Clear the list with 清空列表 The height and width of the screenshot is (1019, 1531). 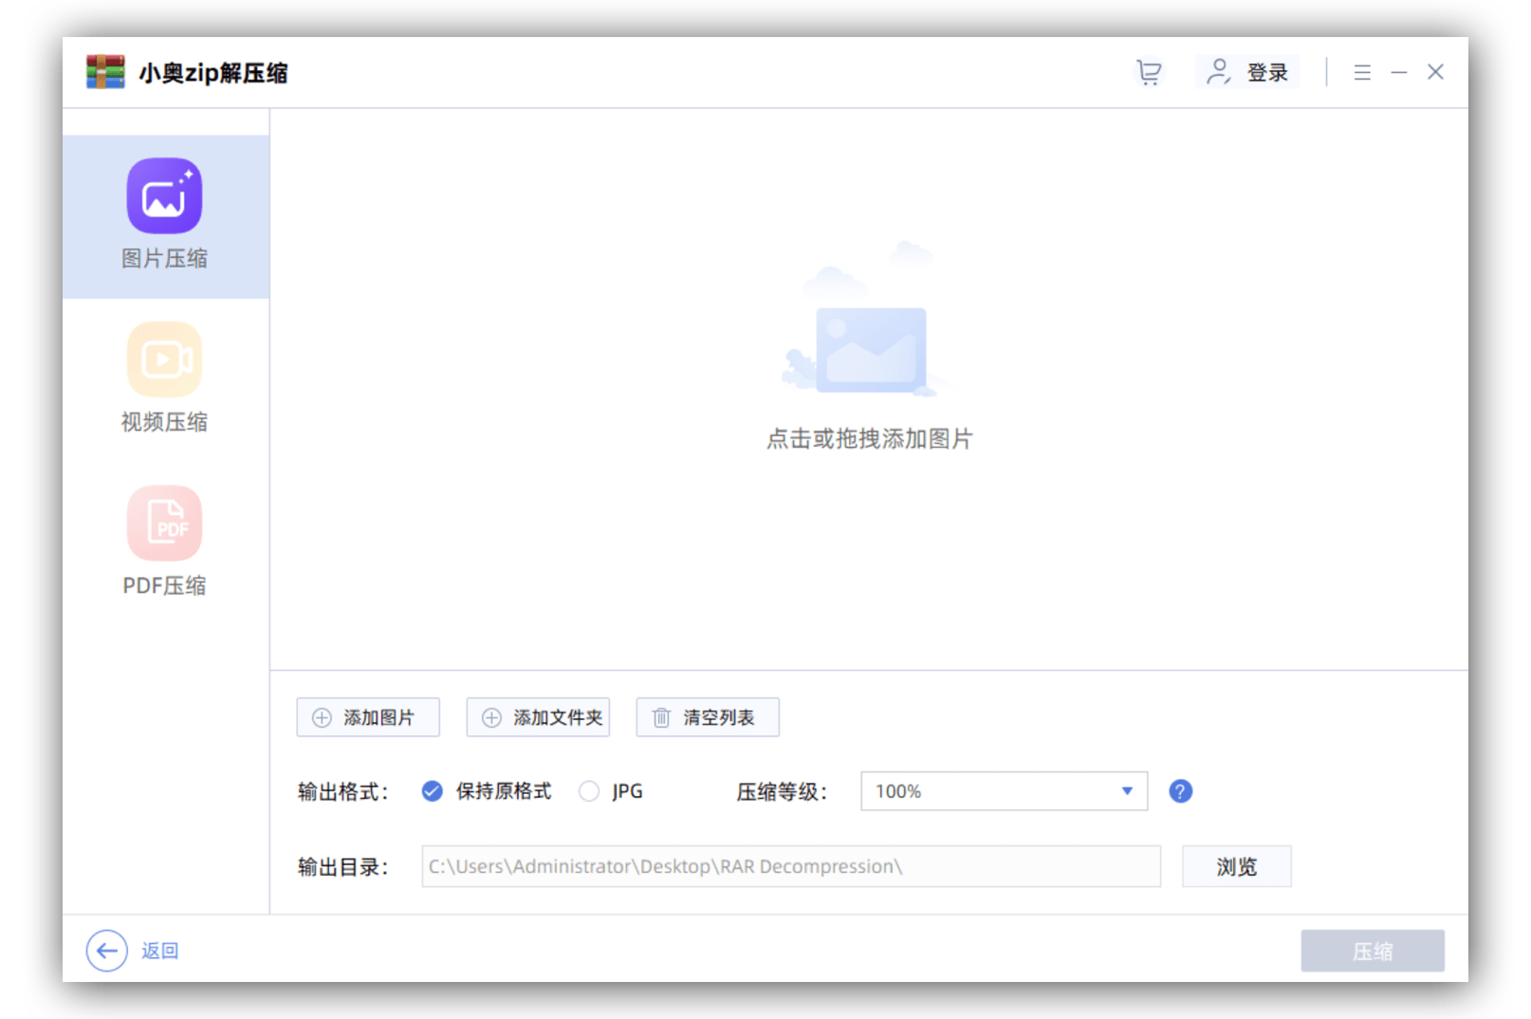[x=708, y=717]
